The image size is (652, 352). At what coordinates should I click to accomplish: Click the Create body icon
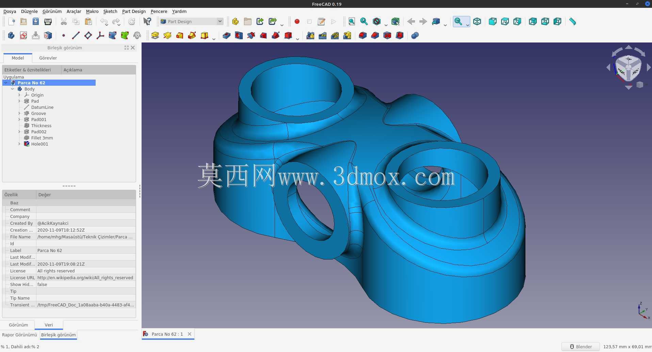[x=11, y=35]
